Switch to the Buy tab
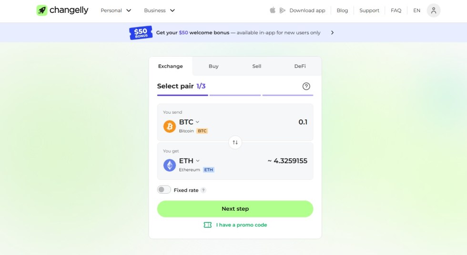The height and width of the screenshot is (255, 467). tap(213, 66)
